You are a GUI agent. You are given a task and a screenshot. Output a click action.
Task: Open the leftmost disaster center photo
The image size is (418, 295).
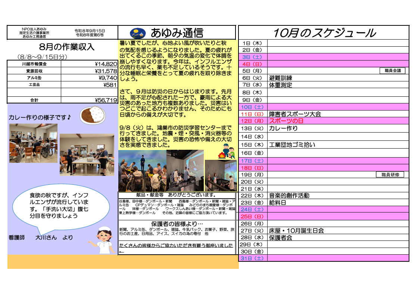tap(142, 171)
